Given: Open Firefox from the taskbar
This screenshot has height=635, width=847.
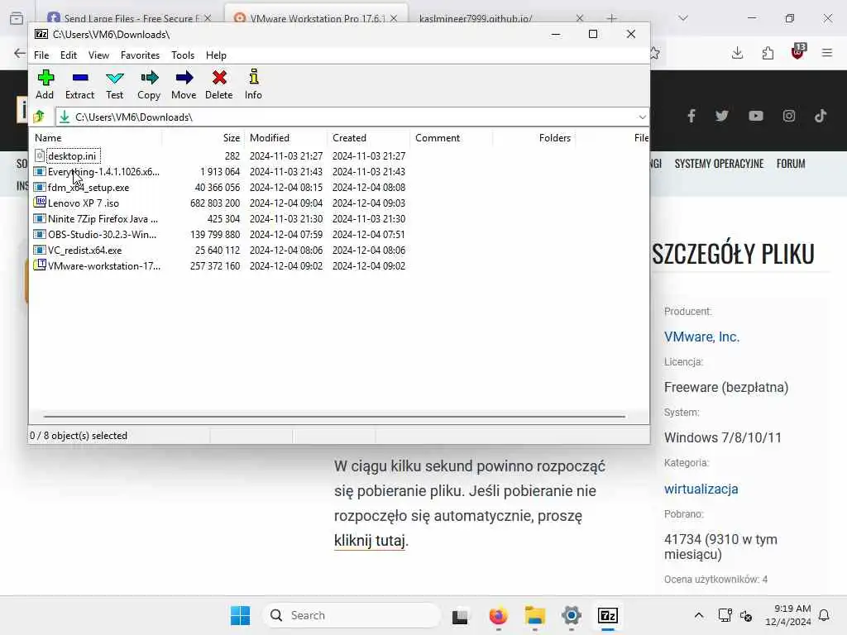Looking at the screenshot, I should tap(498, 615).
